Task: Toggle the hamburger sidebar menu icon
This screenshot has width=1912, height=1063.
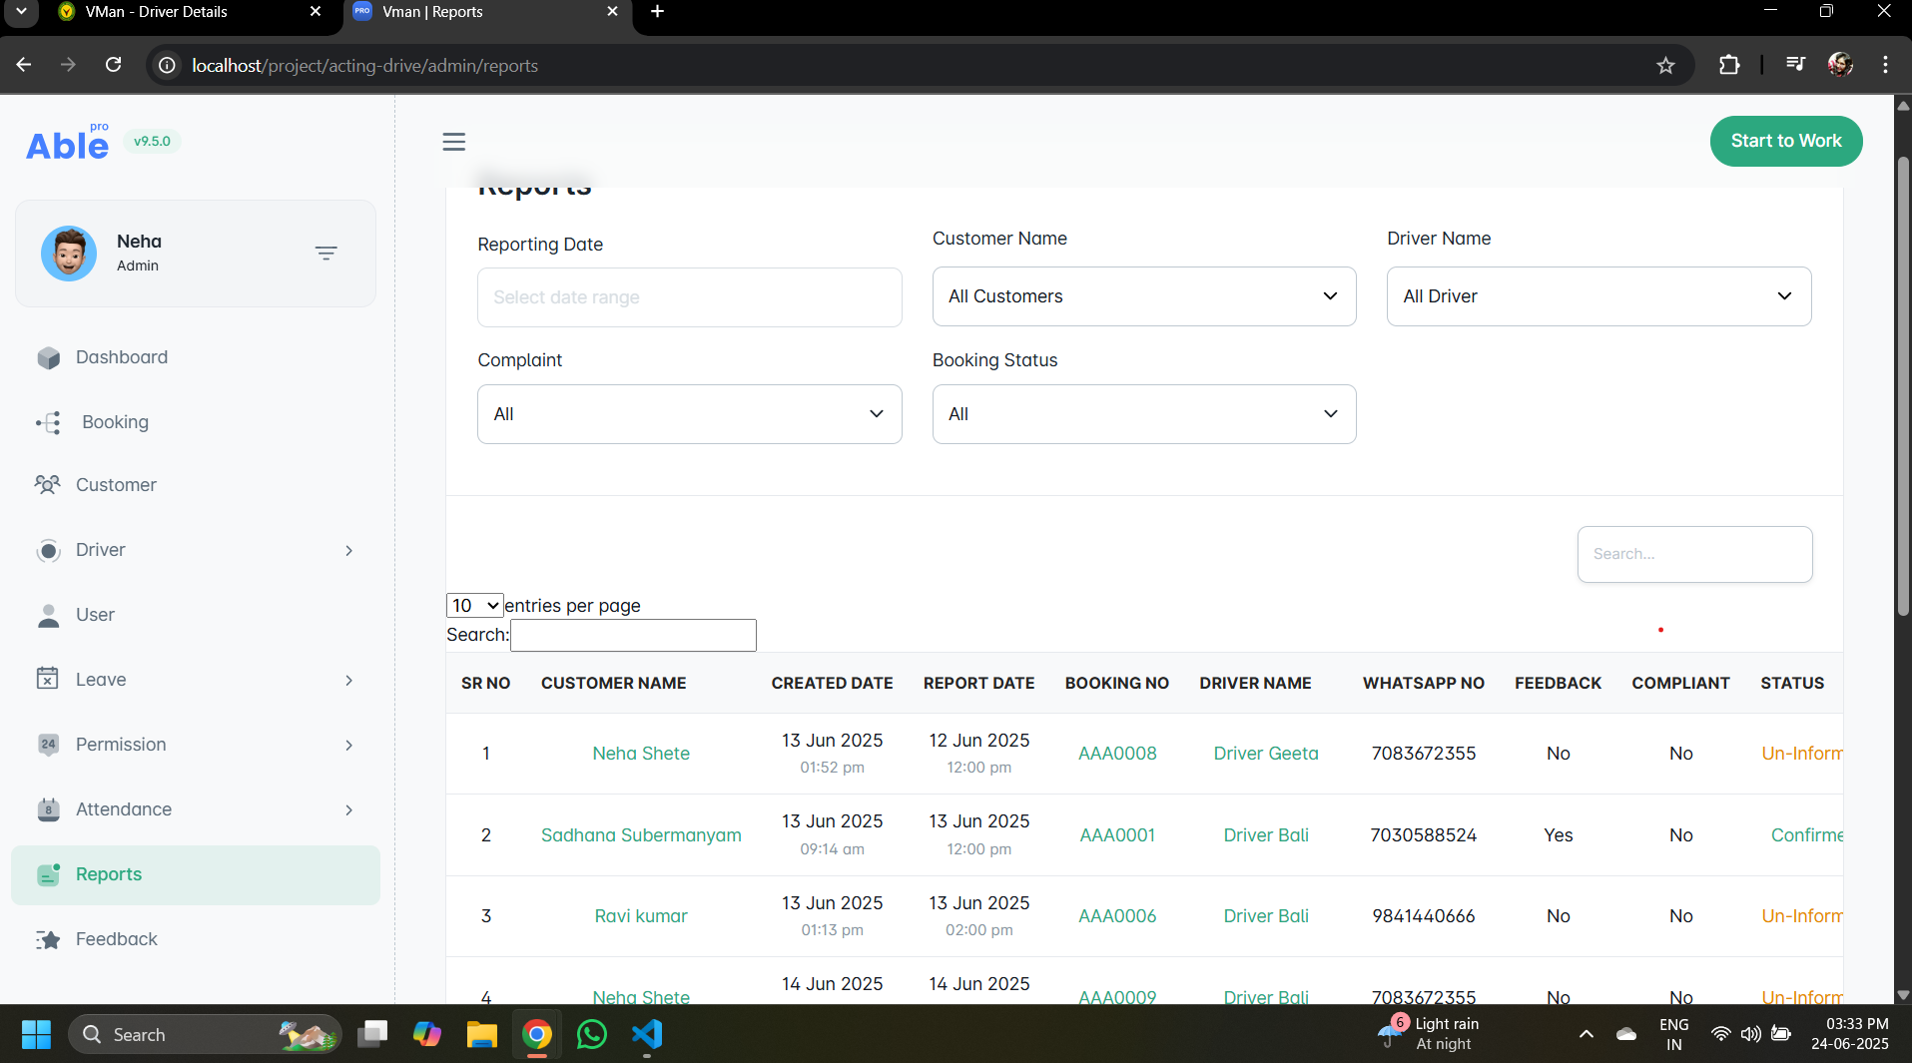Action: coord(453,142)
